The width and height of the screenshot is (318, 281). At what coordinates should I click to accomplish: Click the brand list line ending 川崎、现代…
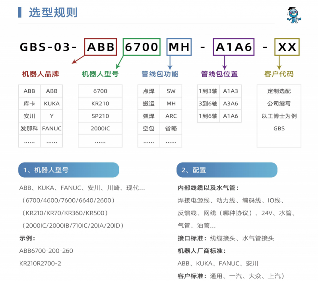pos(82,188)
